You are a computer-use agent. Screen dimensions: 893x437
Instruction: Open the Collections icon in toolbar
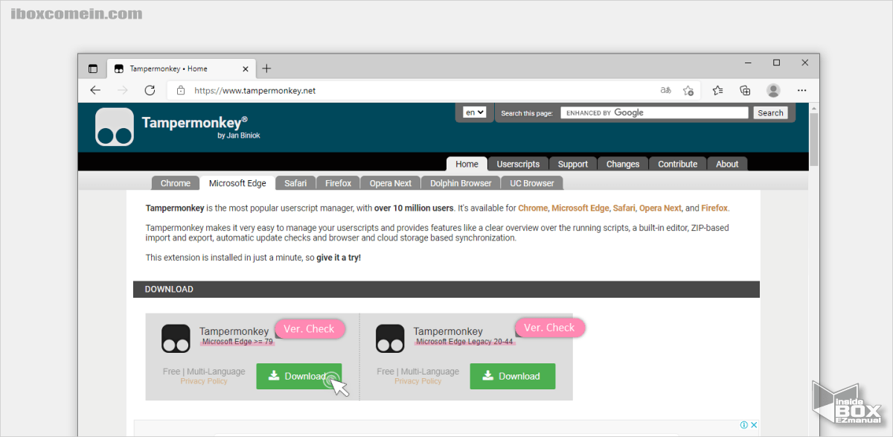pos(745,90)
